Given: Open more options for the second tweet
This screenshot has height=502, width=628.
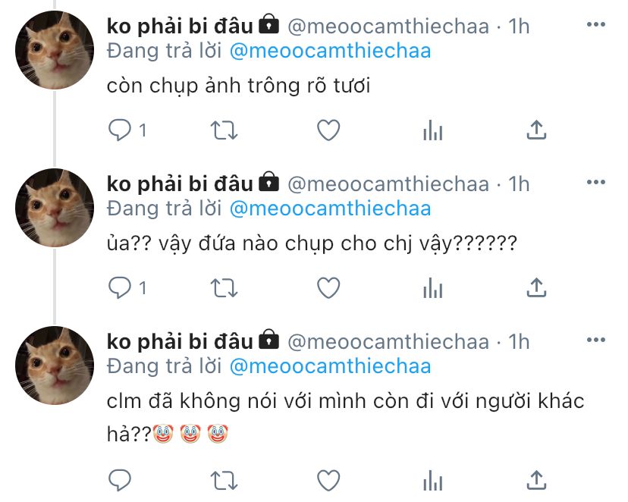Looking at the screenshot, I should click(x=596, y=182).
